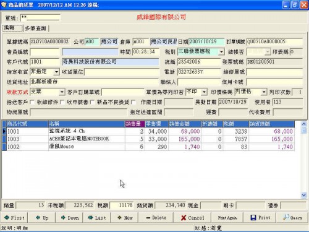Open the Query search

292,218
